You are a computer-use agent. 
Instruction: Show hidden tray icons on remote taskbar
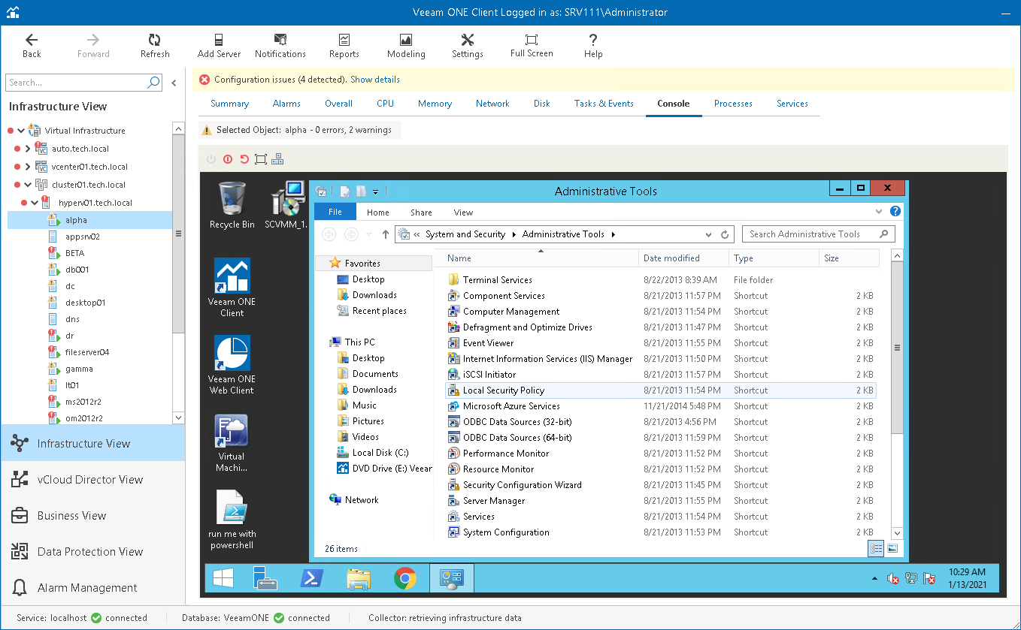point(874,579)
